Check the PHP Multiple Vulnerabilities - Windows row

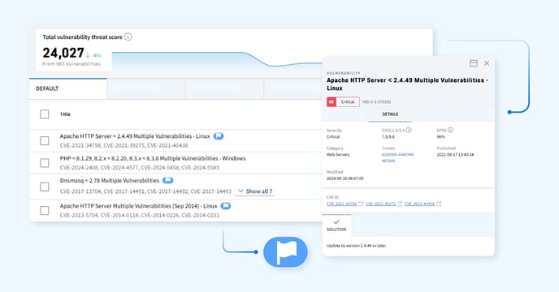(x=45, y=163)
